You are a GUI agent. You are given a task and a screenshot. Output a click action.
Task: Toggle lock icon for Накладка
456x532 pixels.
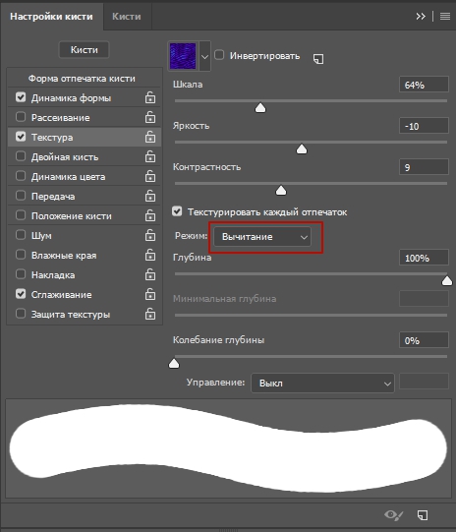(x=150, y=274)
